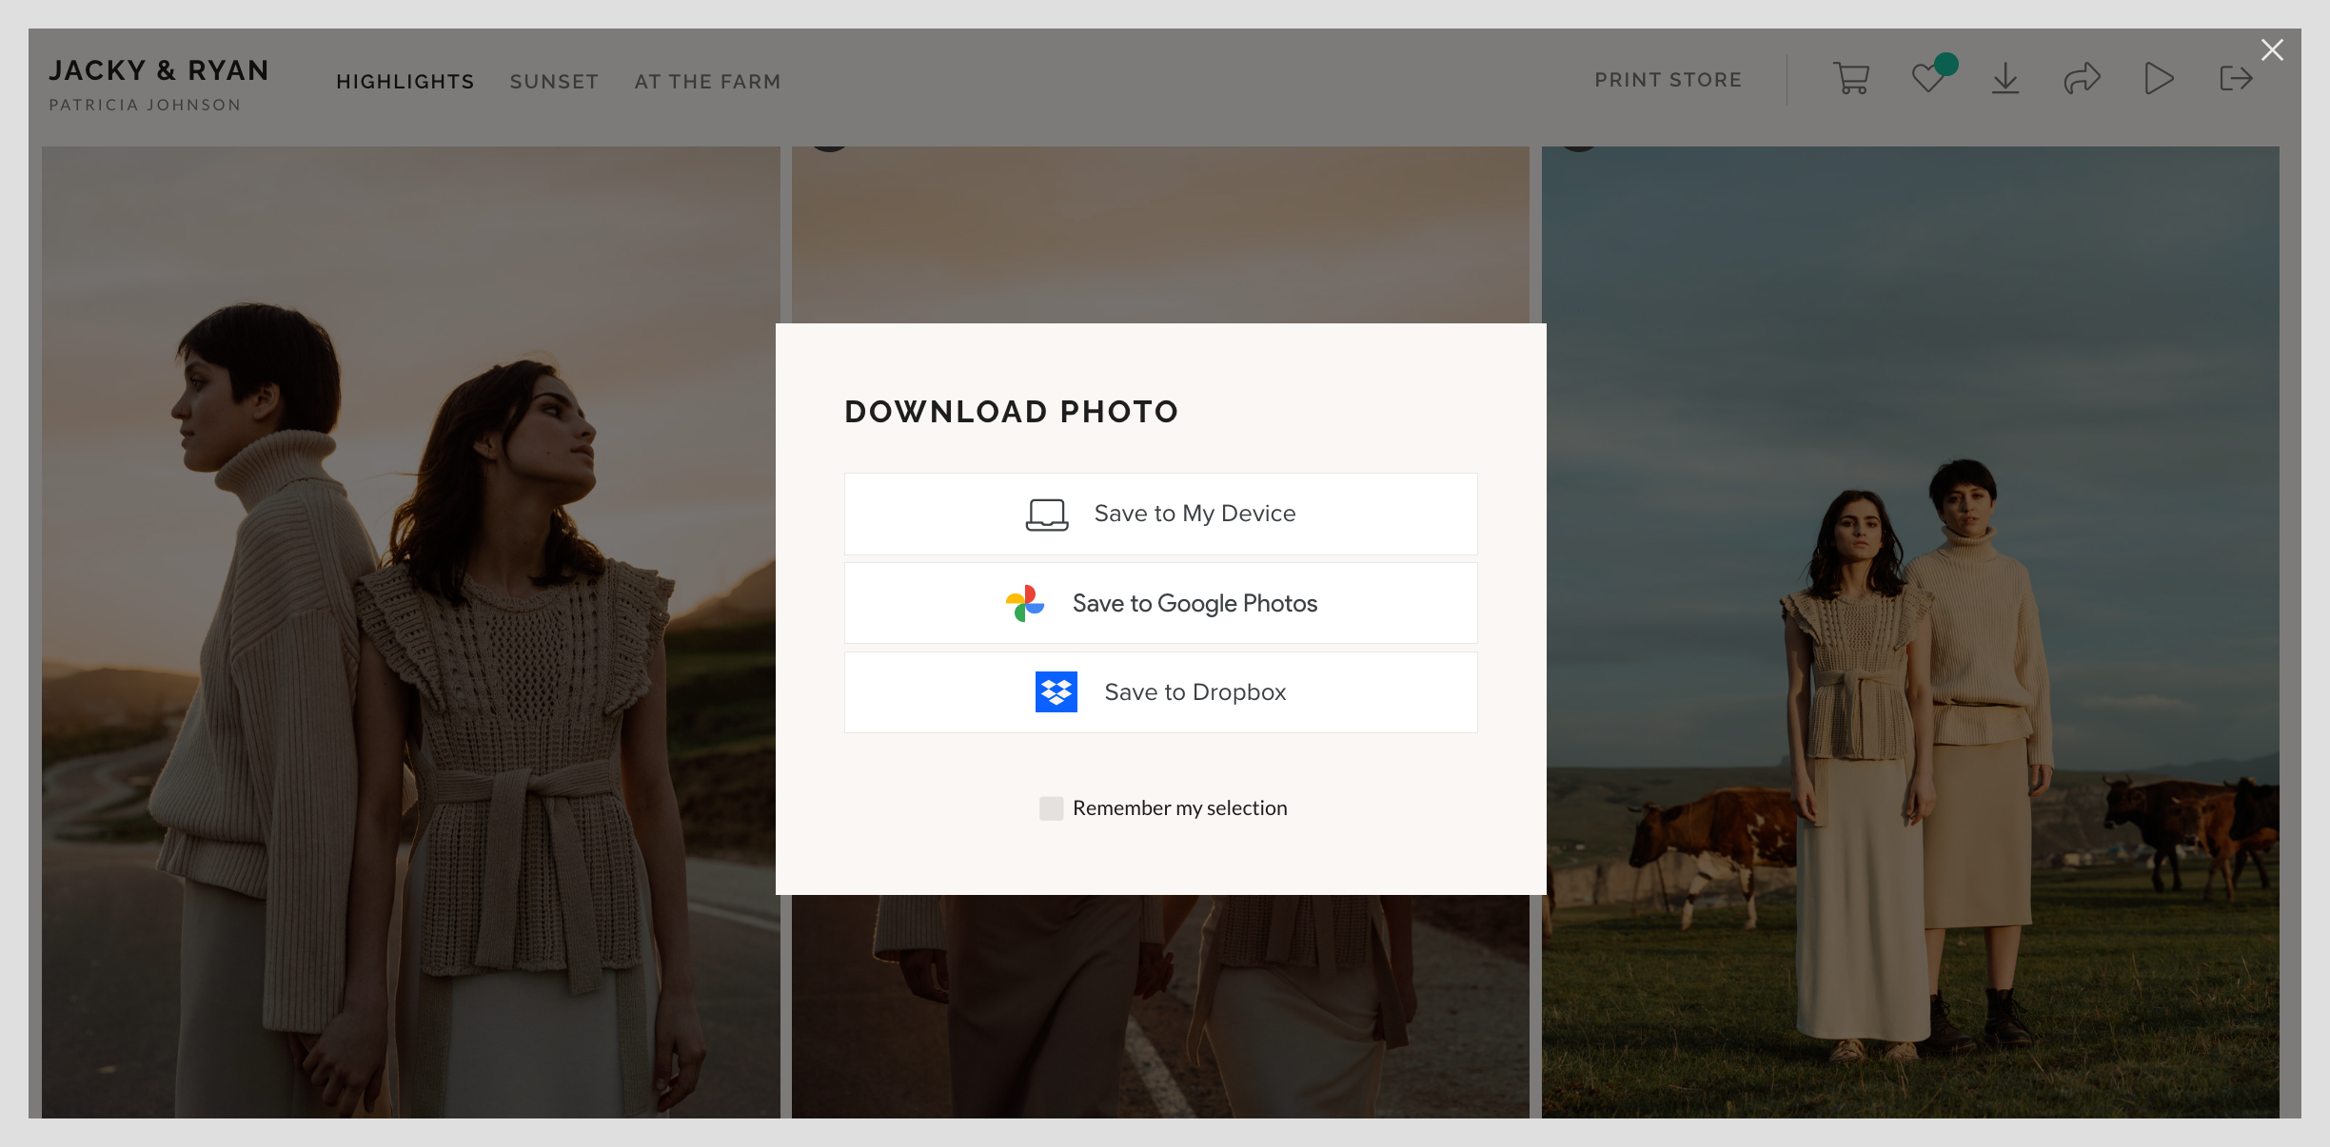Open the shopping cart icon
This screenshot has height=1147, width=2330.
pyautogui.click(x=1849, y=79)
